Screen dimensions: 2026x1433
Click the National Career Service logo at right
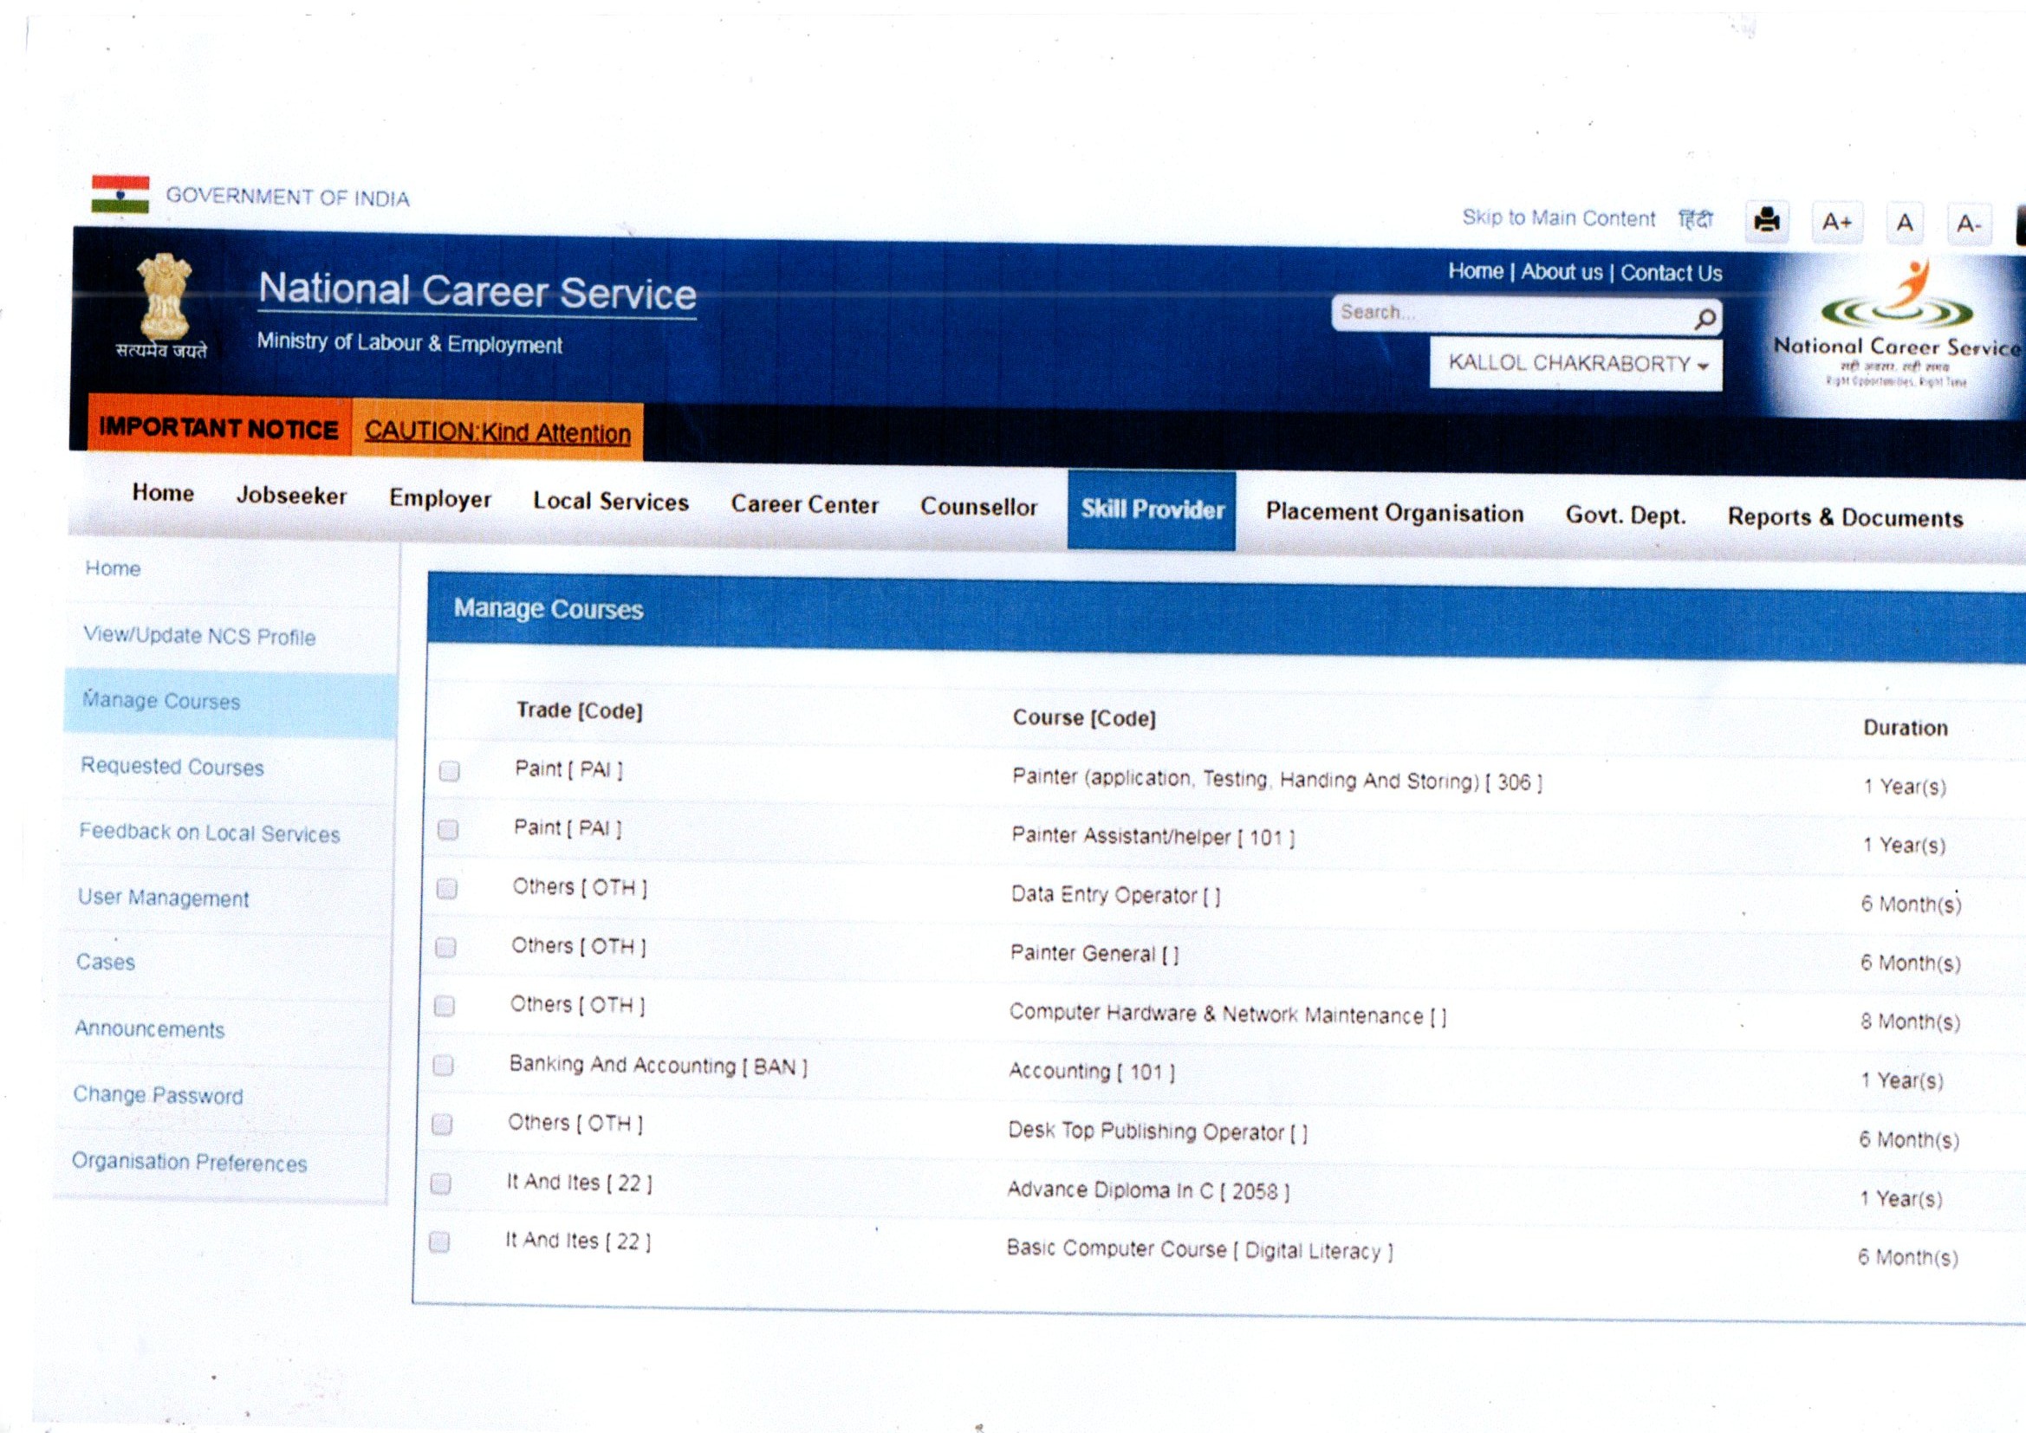click(x=1897, y=324)
